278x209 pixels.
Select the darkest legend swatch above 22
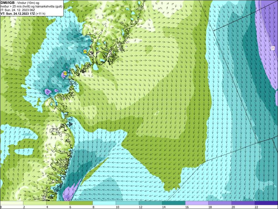[x=266, y=203]
